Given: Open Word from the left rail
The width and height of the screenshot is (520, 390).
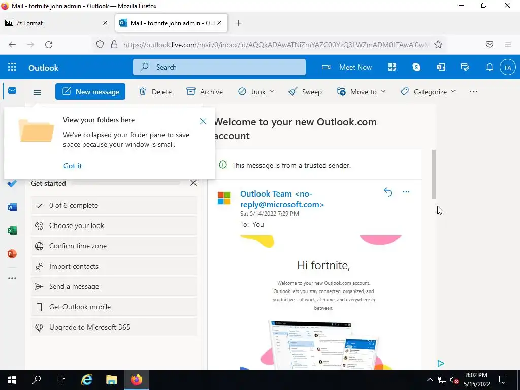Looking at the screenshot, I should pos(12,207).
